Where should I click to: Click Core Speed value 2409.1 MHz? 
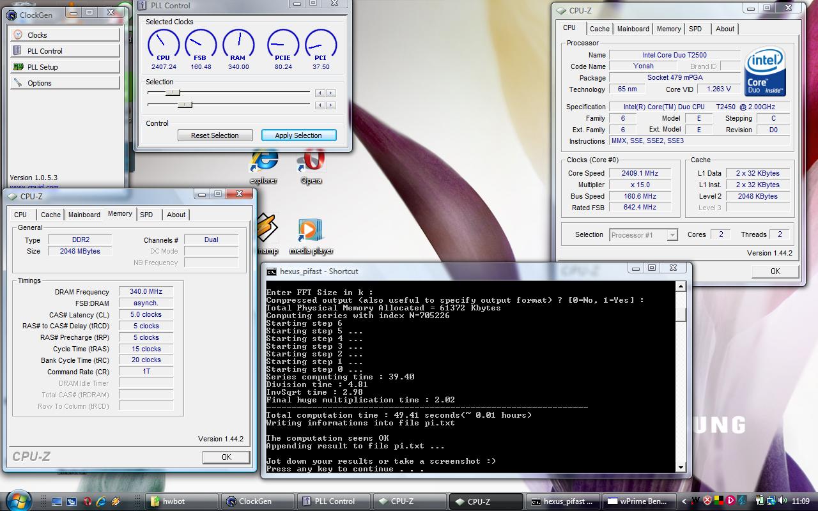tap(640, 173)
